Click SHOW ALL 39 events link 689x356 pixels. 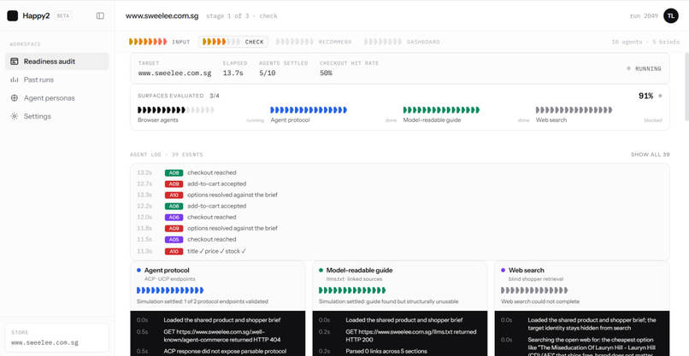click(650, 155)
